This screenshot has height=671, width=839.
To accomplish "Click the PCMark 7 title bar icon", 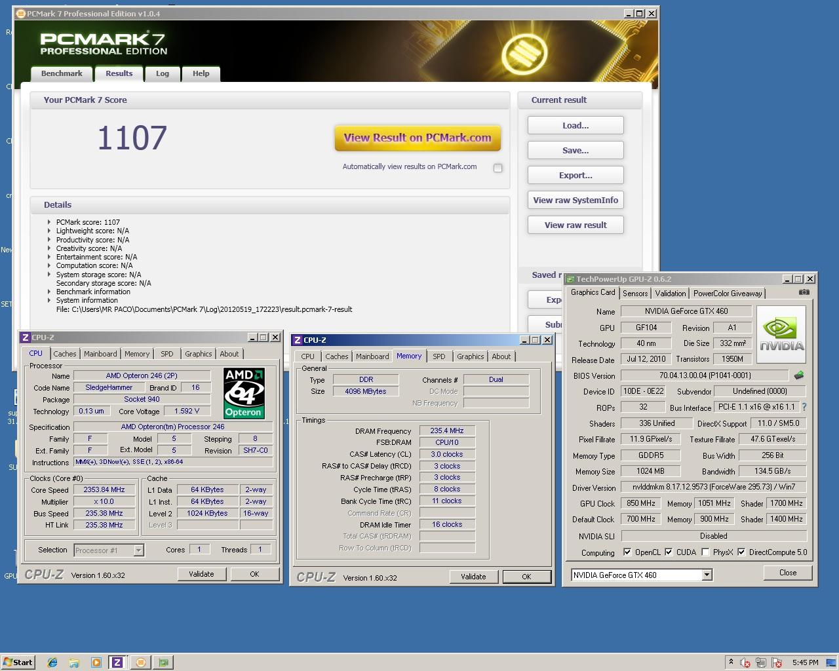I will pos(20,13).
